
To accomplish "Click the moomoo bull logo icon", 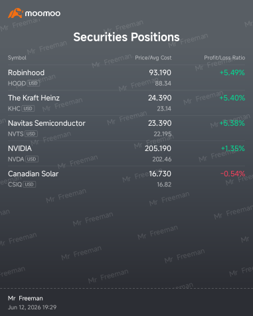I will click(x=15, y=13).
